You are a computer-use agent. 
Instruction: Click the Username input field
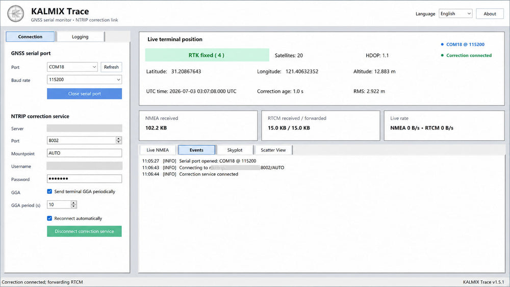pos(85,166)
